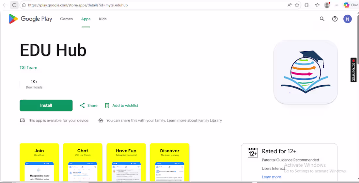The width and height of the screenshot is (359, 183).
Task: Share the EDU Hub app
Action: click(x=88, y=106)
